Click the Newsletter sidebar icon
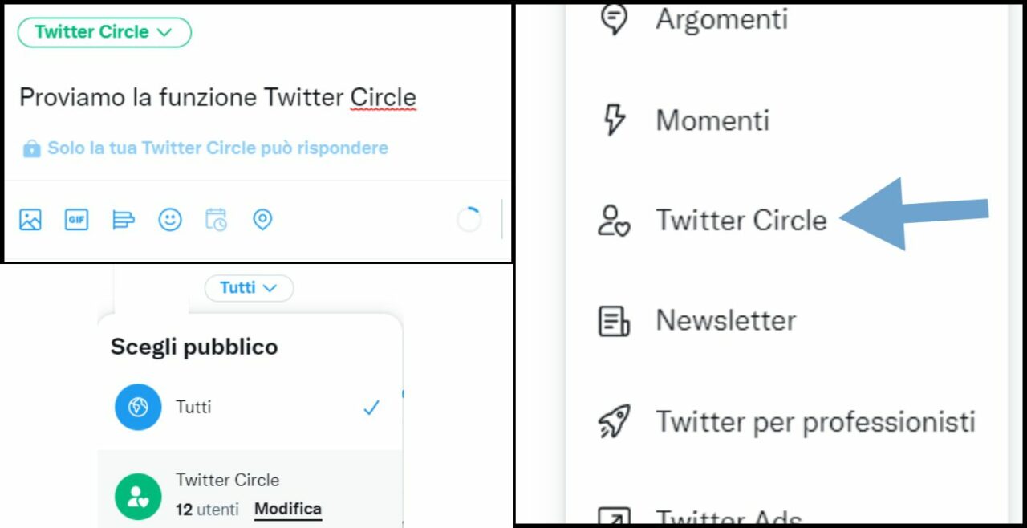The image size is (1027, 528). 615,320
